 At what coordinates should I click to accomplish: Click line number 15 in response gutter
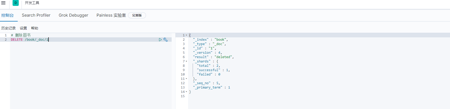pyautogui.click(x=183, y=96)
